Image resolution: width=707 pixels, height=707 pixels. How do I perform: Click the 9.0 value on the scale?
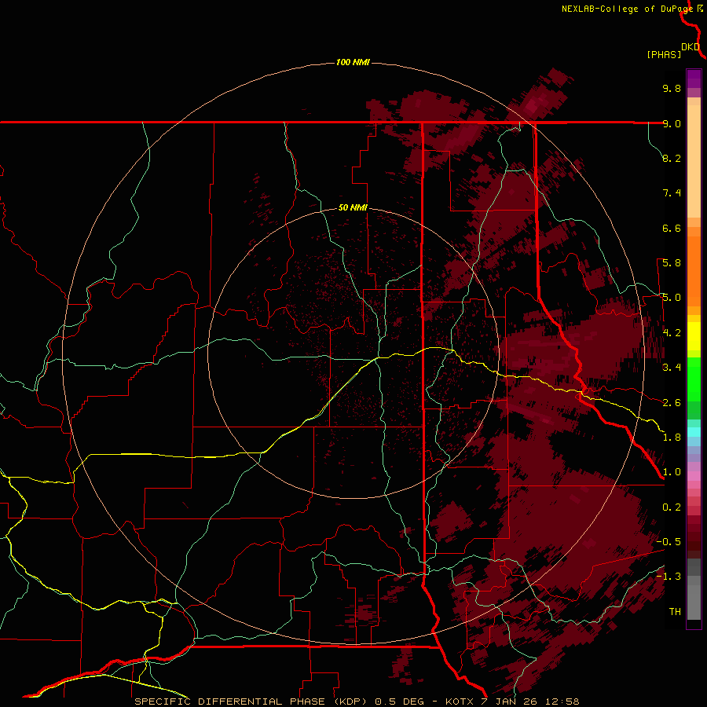pos(672,123)
